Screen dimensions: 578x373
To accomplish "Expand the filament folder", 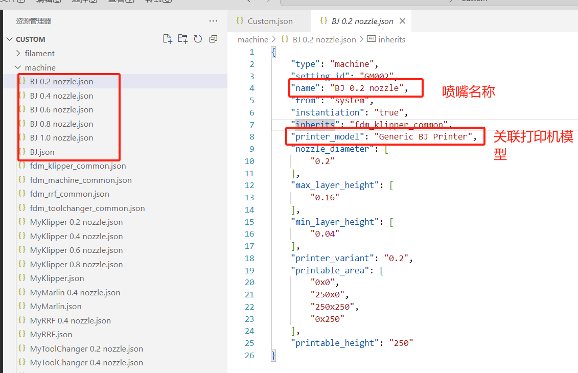I will [x=18, y=53].
